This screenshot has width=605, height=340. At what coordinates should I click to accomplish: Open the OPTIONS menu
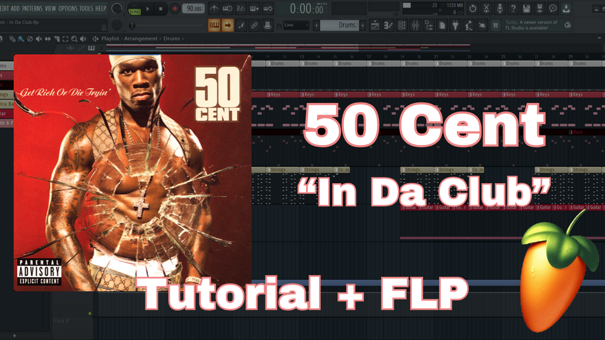(68, 8)
